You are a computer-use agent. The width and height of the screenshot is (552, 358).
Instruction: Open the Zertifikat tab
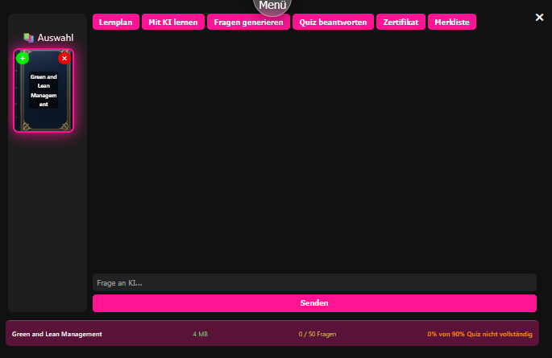pos(401,23)
